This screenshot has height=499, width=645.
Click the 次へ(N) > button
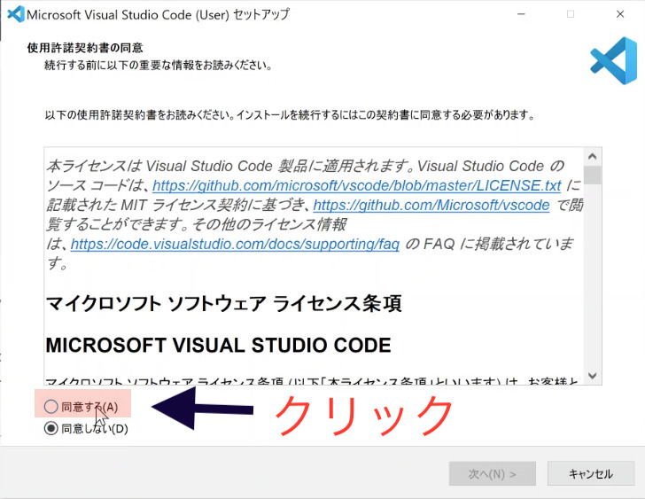(493, 473)
